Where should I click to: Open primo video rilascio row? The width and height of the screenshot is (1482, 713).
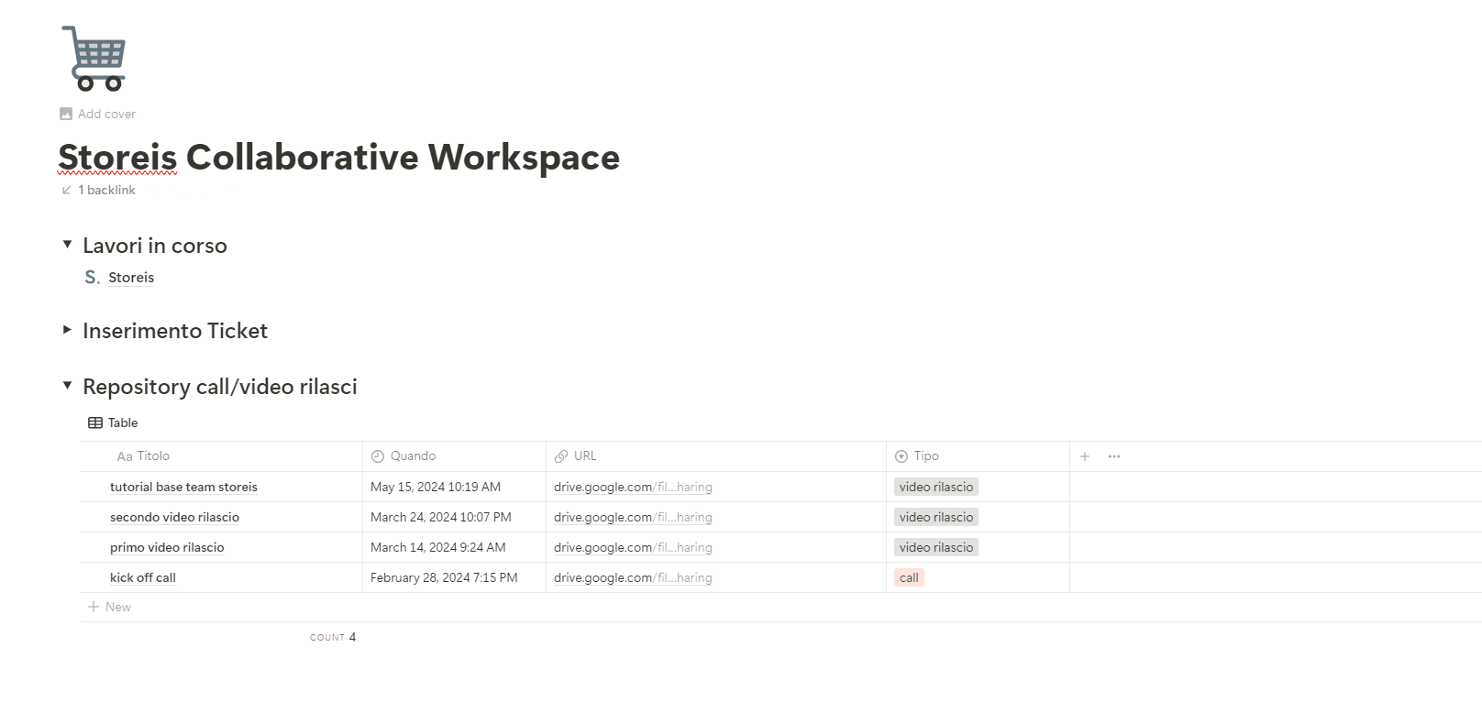coord(167,547)
